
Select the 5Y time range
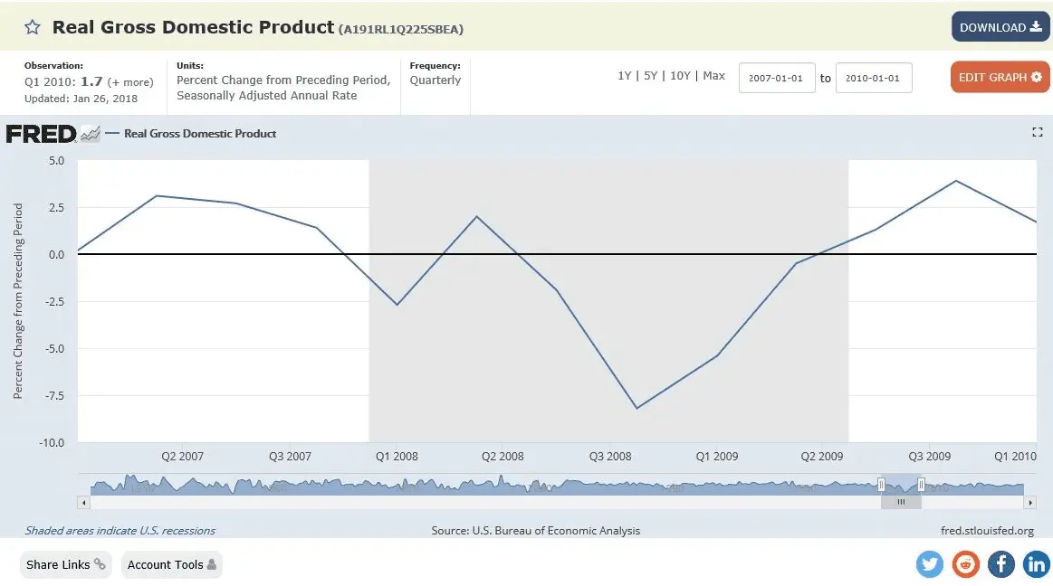[650, 76]
